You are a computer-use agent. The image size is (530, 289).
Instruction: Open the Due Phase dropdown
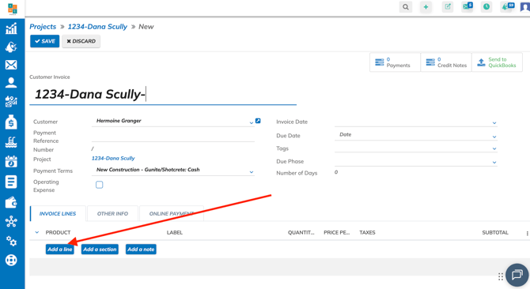click(494, 163)
